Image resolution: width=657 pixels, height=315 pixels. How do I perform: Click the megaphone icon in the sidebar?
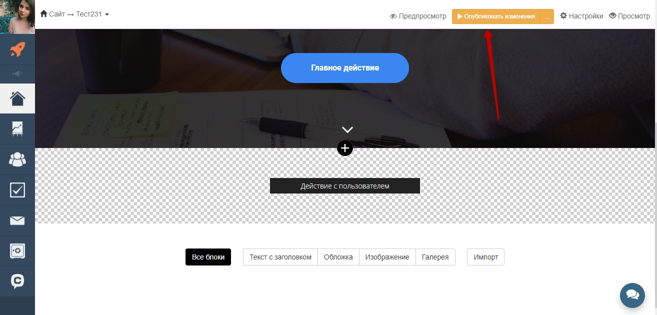[x=17, y=74]
